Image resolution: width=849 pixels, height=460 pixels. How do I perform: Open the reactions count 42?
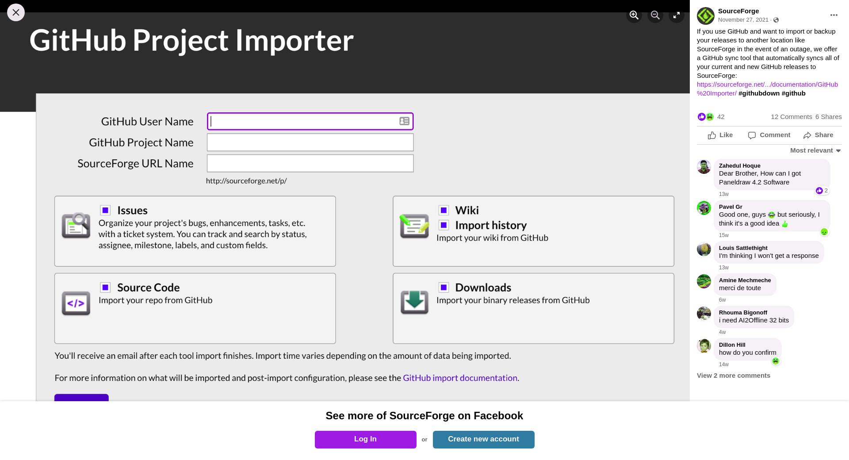point(721,117)
